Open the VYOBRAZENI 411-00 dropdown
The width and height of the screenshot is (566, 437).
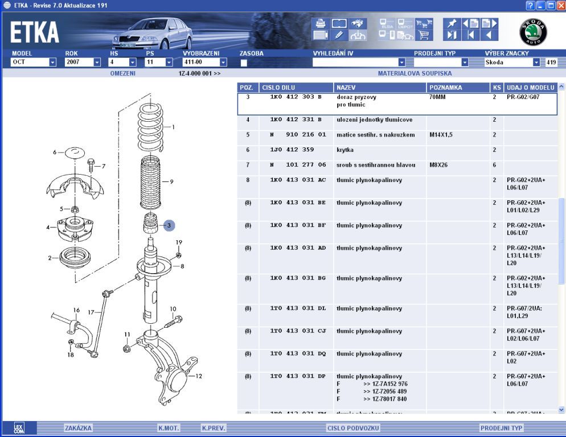coord(223,63)
